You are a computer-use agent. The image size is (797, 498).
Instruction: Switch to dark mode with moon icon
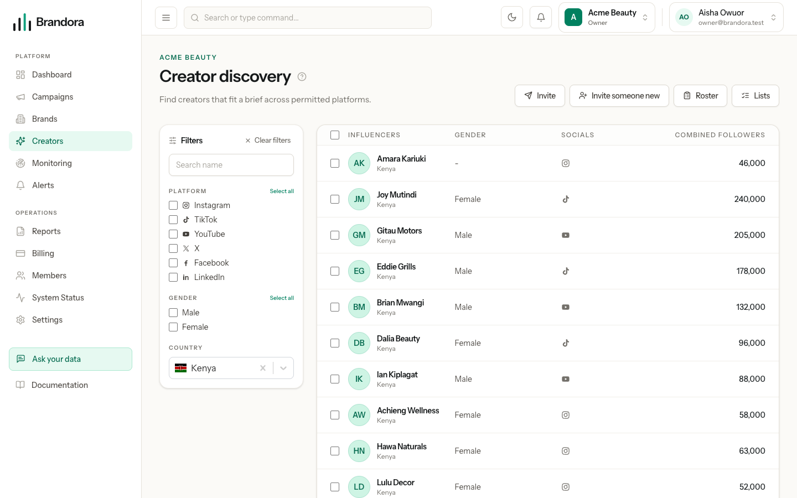(512, 18)
